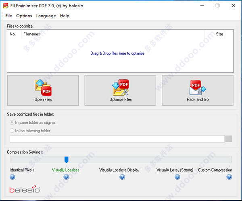
Task: Click the browse folder '...' button
Action: coord(229,139)
